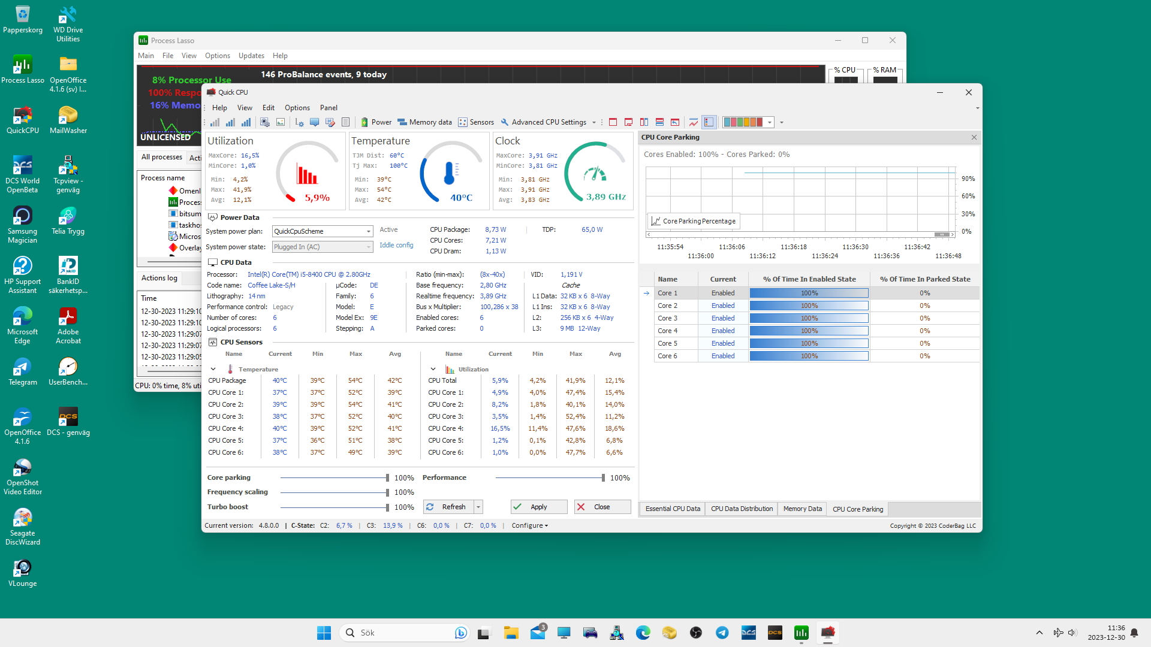Click the split columns panel layout icon
Screen dimensions: 1151x647
(x=644, y=122)
